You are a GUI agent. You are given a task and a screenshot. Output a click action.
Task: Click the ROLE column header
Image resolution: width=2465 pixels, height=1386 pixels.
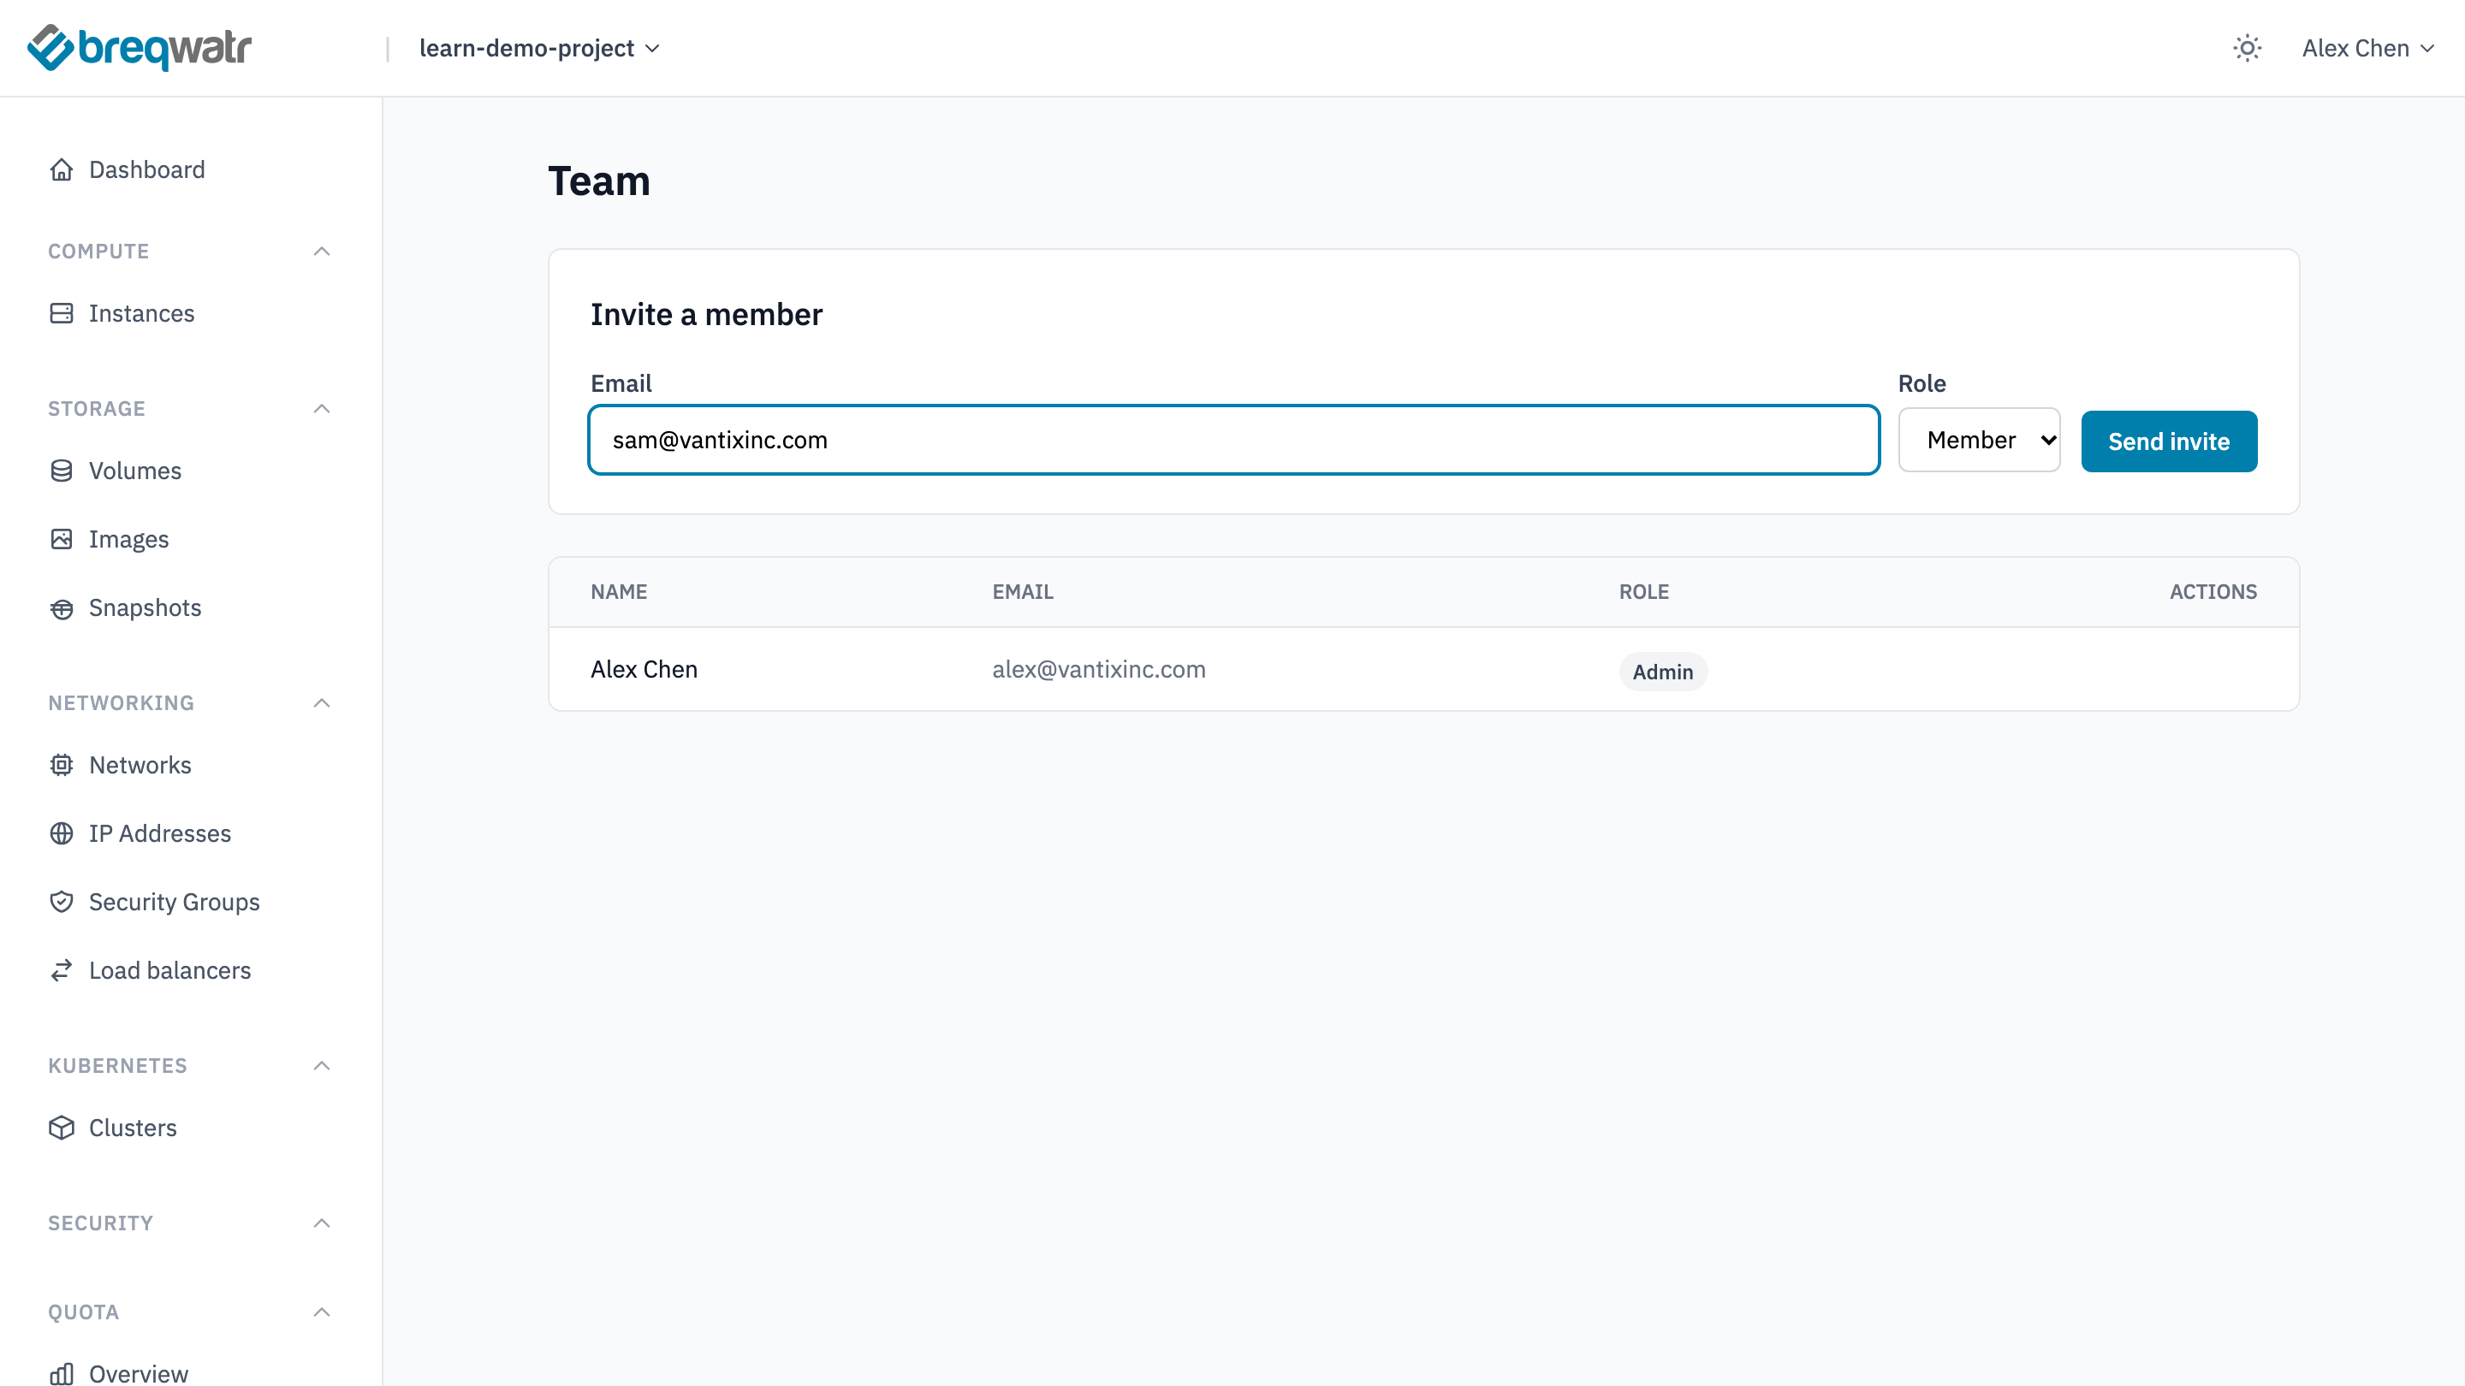click(x=1643, y=592)
